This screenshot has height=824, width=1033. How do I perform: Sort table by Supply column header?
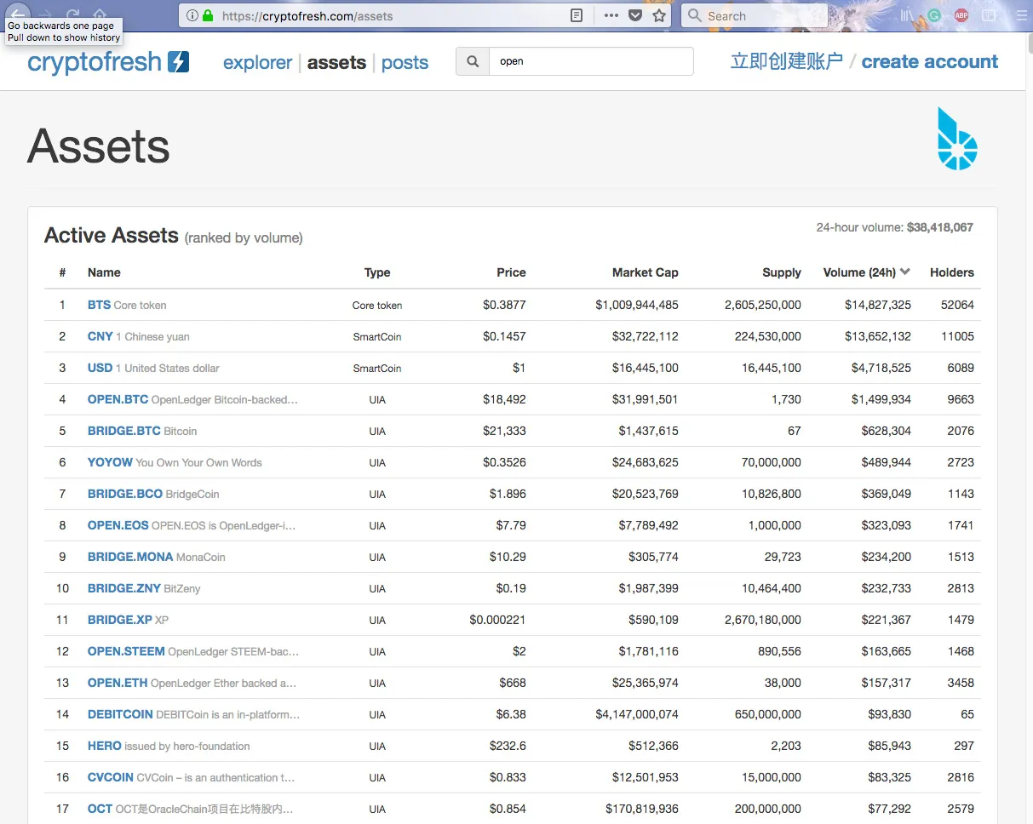click(x=782, y=272)
